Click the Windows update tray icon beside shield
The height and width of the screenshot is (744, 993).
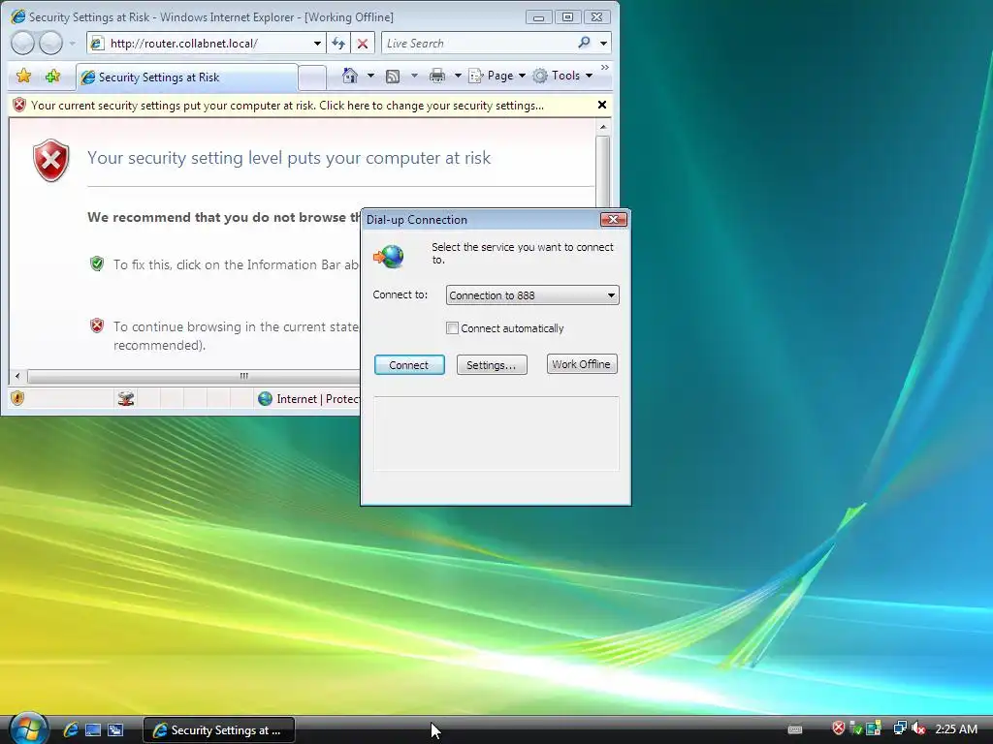[874, 728]
